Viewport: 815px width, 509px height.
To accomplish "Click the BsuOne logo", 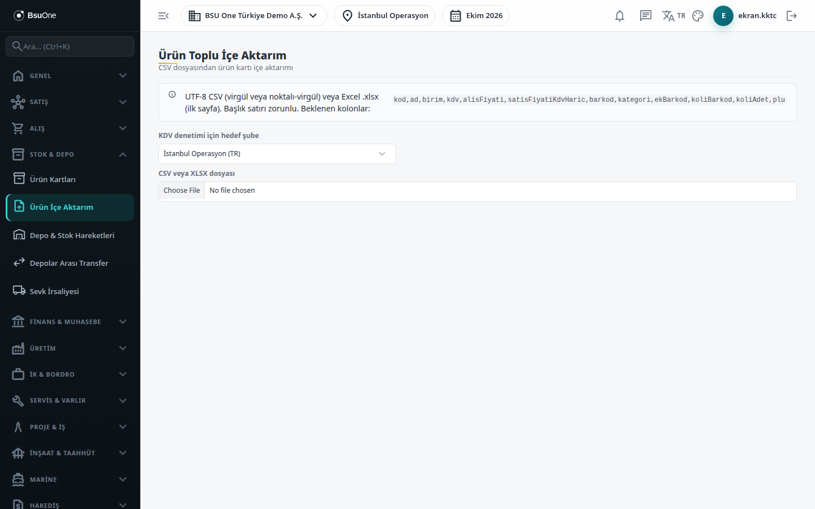I will pos(35,15).
